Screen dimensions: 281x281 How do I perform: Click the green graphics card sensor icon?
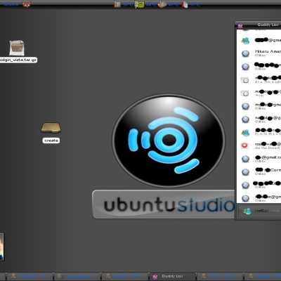click(140, 5)
